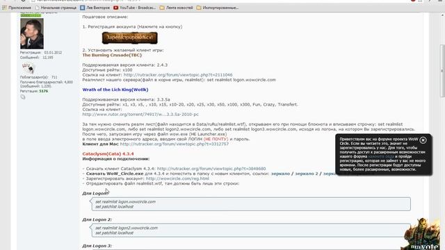The height and width of the screenshot is (250, 445).
Task: Click the Cataclysm(Cata) 4.3.4 heading
Action: [108, 154]
